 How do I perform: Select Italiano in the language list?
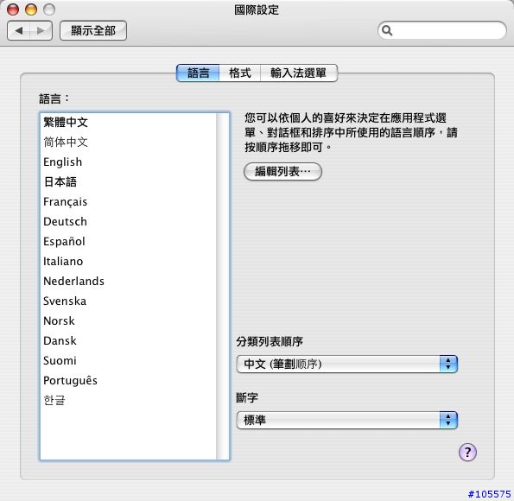tap(128, 262)
